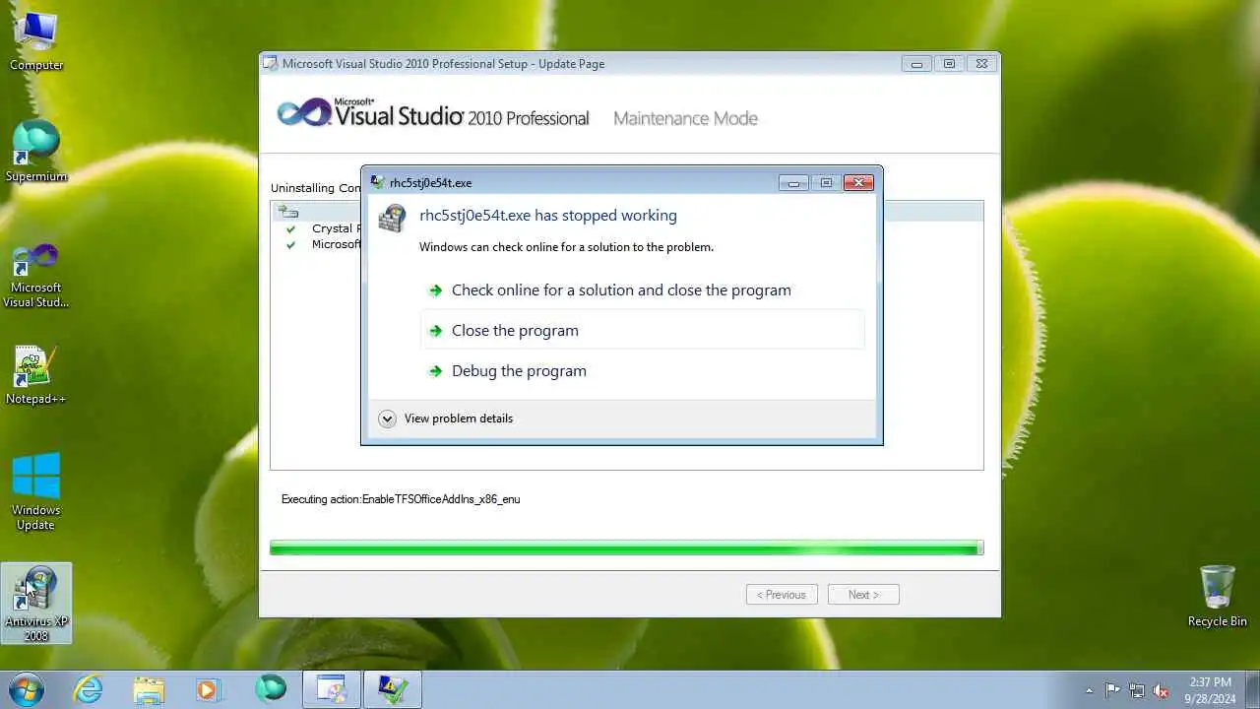Expand View problem details
This screenshot has height=709, width=1260.
(387, 419)
